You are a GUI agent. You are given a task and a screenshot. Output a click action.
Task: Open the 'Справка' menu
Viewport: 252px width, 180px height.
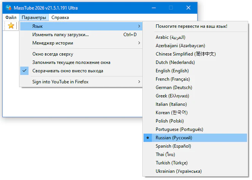pyautogui.click(x=60, y=18)
